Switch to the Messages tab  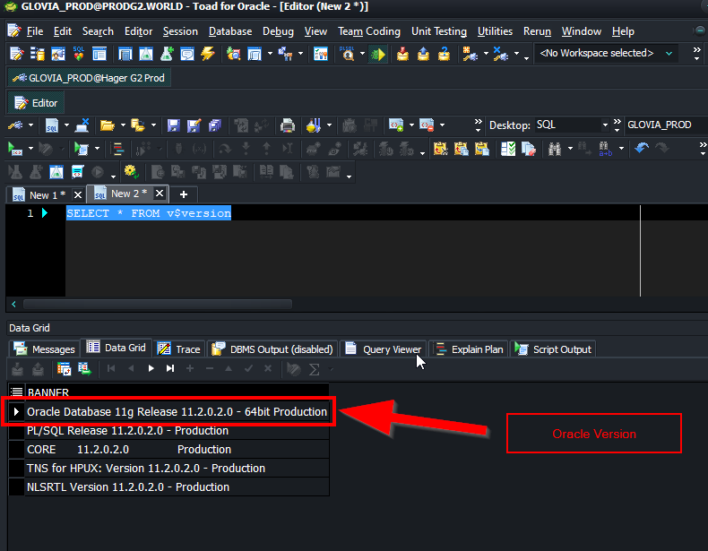click(44, 349)
